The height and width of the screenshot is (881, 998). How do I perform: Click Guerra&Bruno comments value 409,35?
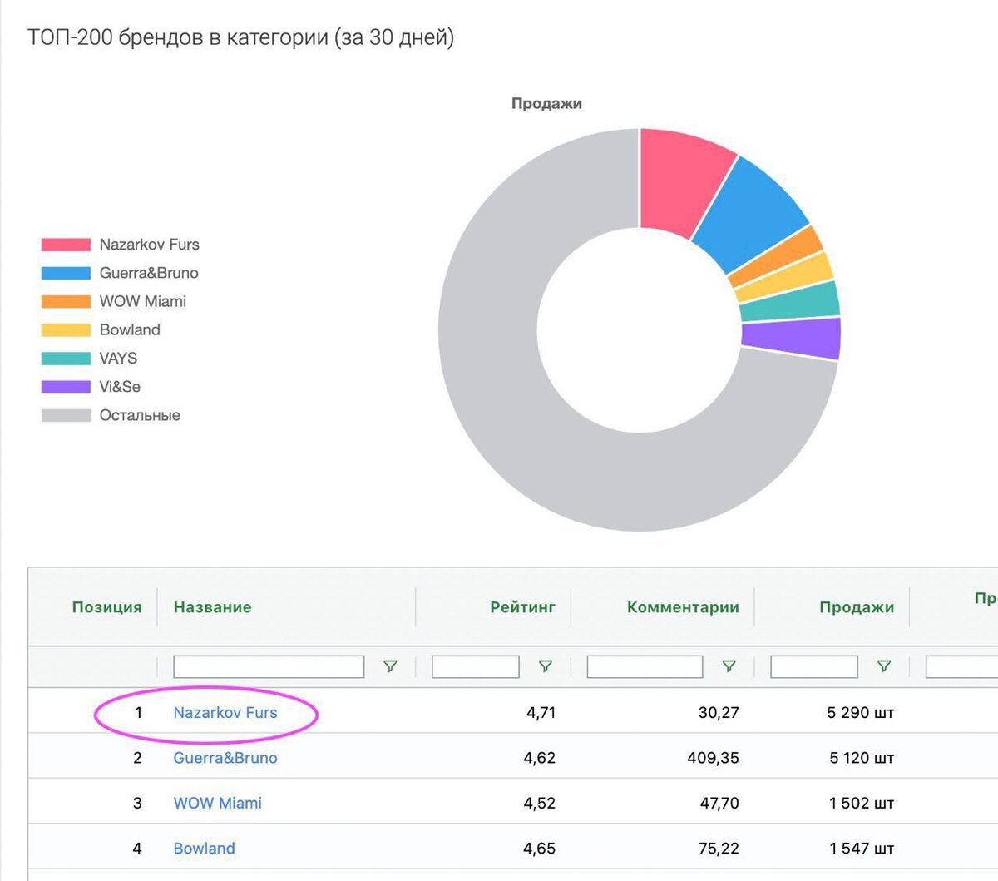(x=713, y=758)
